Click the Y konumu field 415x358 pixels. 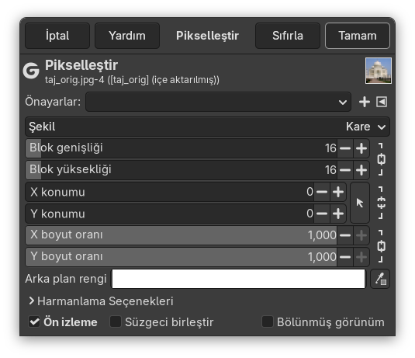coord(169,214)
